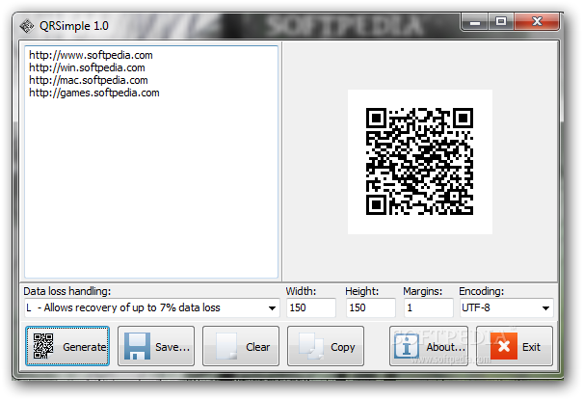Generate the QR code via Generate label
This screenshot has height=400, width=583.
[x=85, y=347]
